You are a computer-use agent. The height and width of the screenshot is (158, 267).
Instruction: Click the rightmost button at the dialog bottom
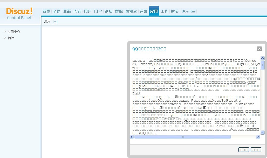point(256,150)
